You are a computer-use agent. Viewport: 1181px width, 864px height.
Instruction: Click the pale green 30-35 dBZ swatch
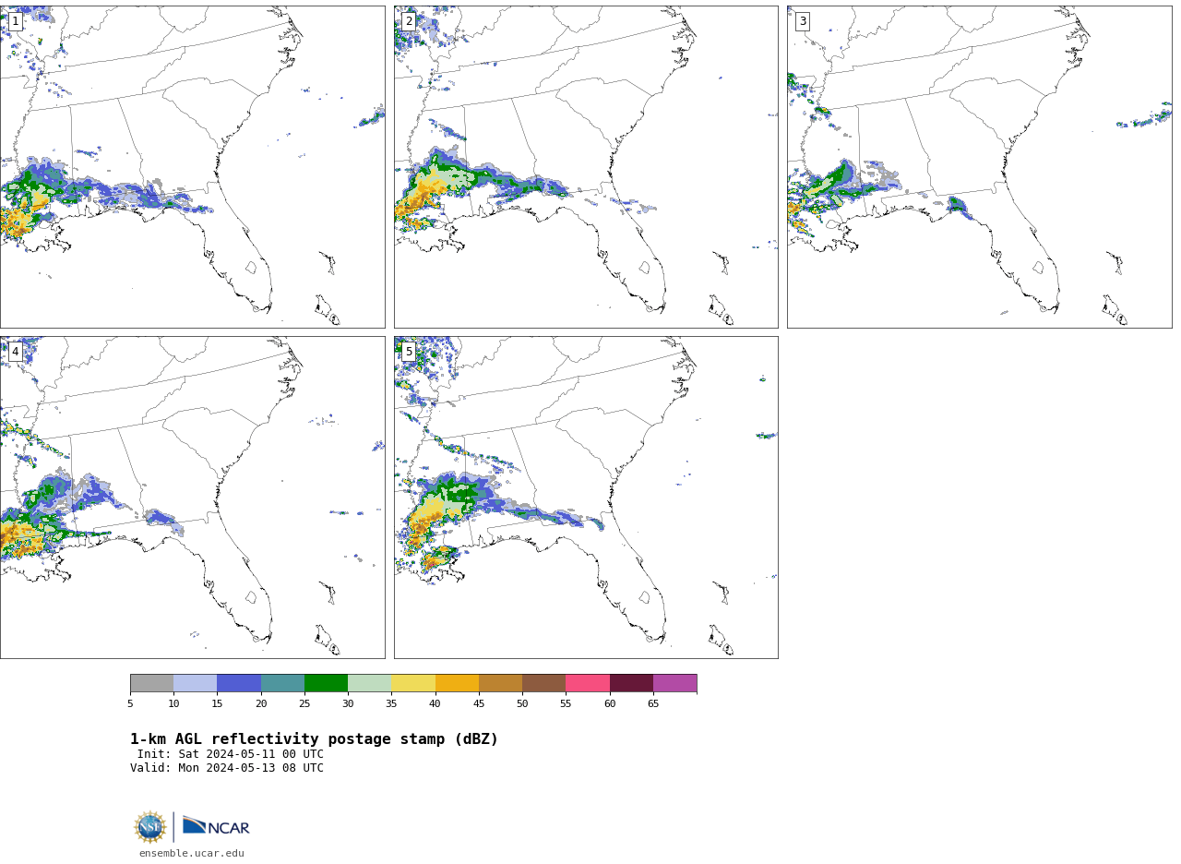tap(369, 683)
